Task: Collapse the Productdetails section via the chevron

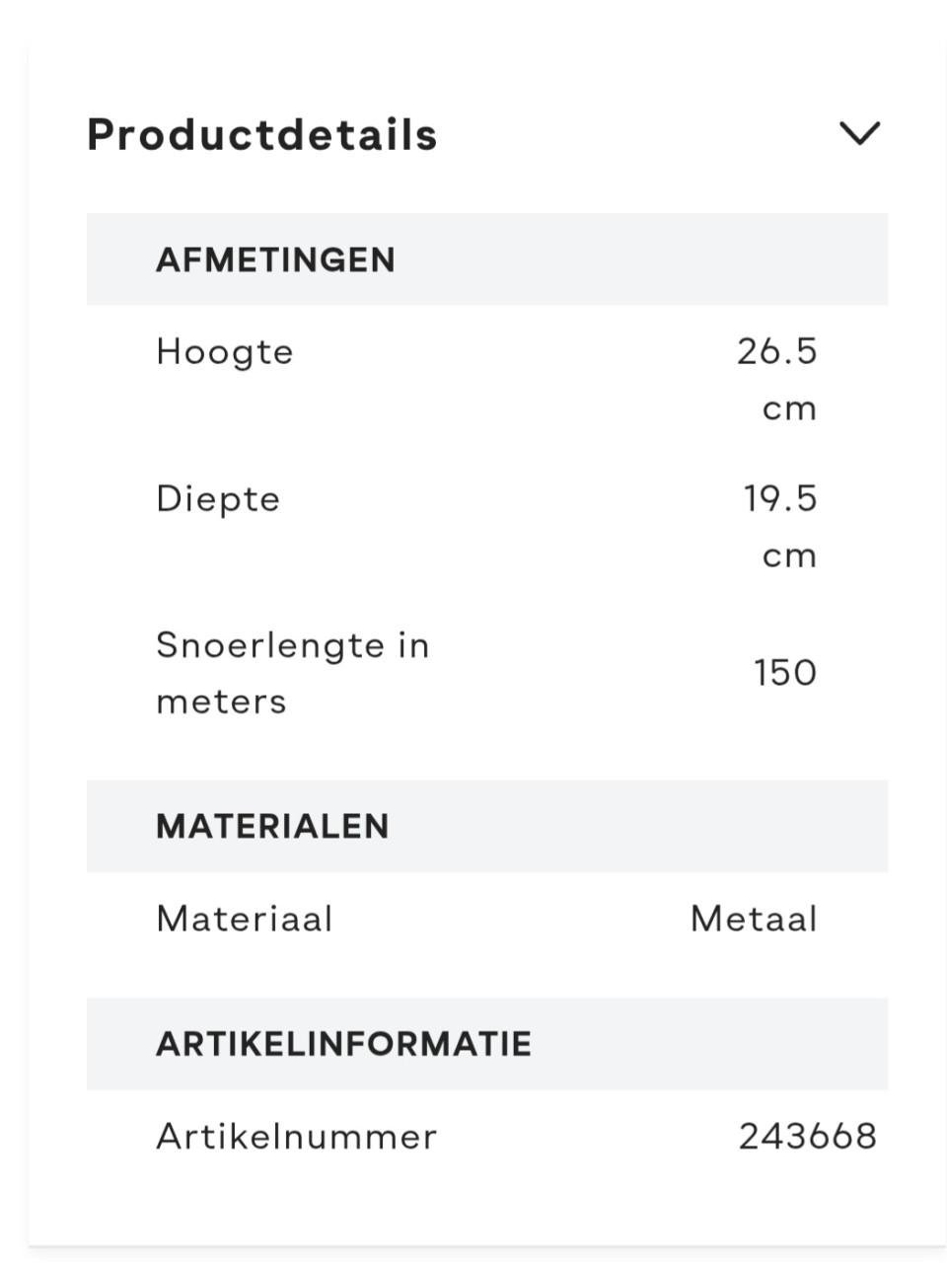Action: [x=858, y=134]
